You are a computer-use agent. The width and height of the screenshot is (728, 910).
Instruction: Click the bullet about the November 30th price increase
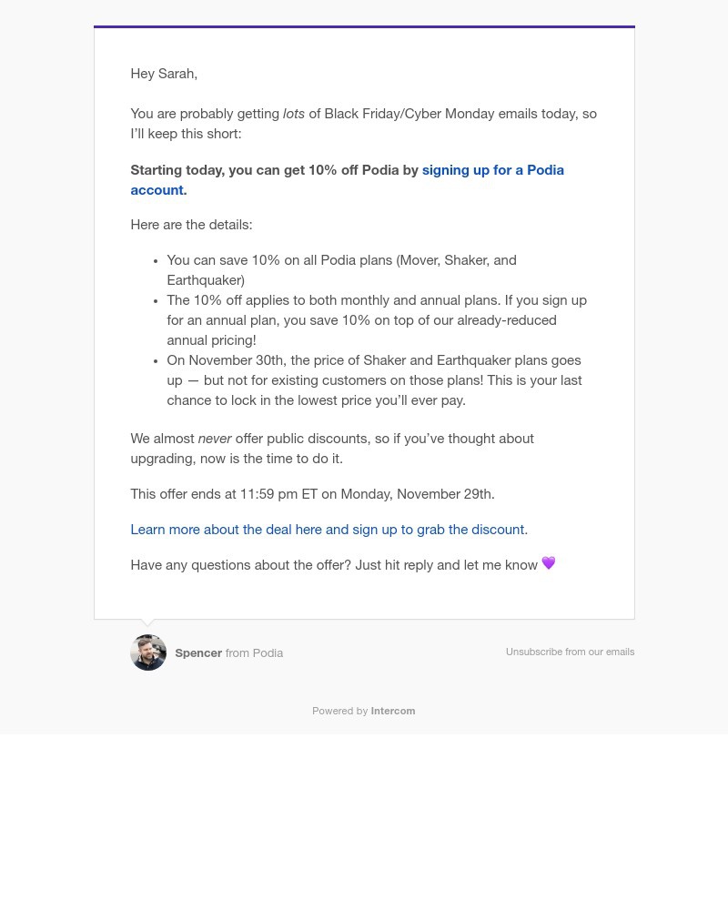[374, 380]
